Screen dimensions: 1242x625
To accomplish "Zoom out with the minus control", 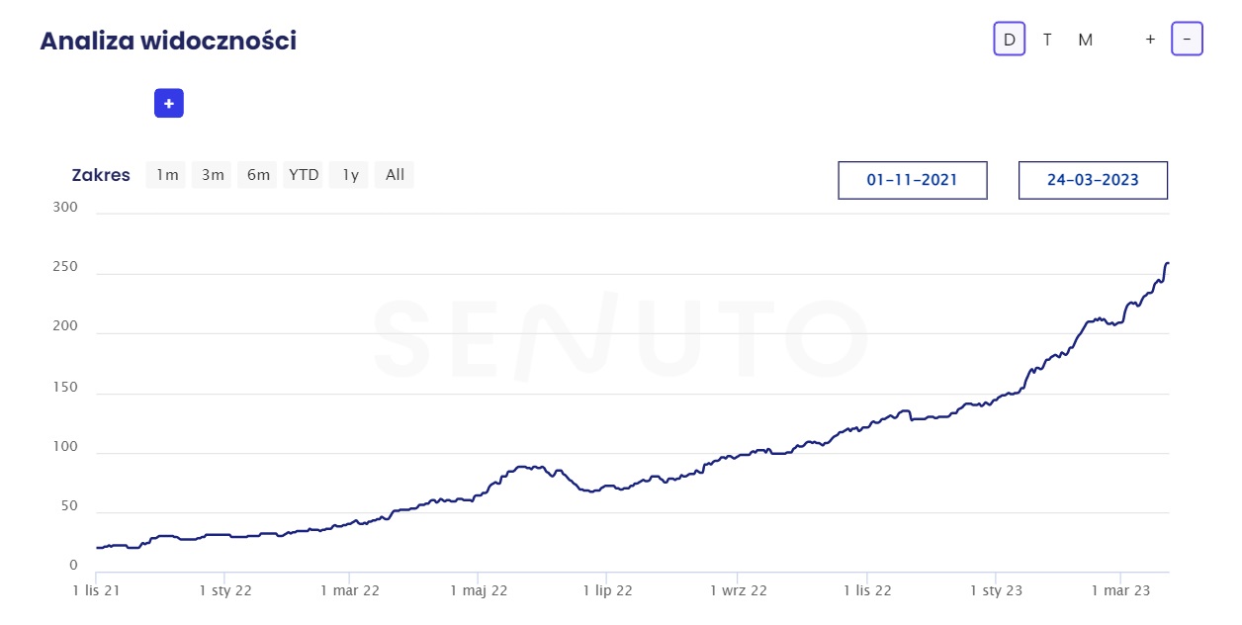I will click(1187, 40).
